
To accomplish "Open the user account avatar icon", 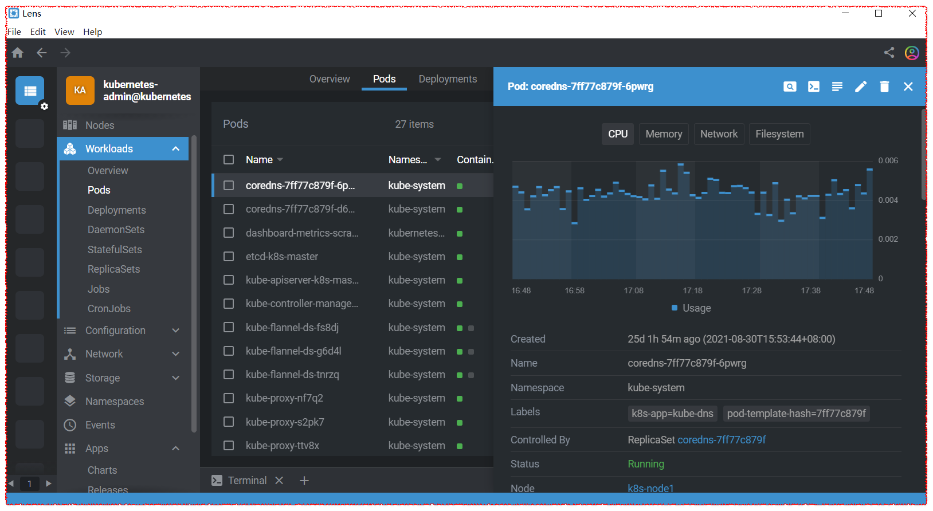I will (x=912, y=53).
